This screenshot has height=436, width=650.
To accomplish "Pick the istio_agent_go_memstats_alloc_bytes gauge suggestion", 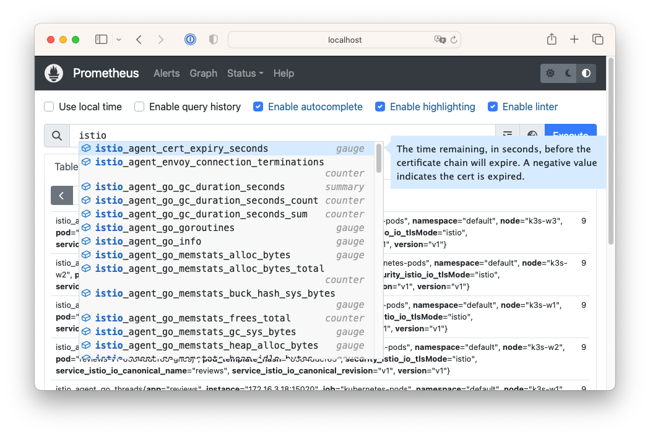I will (x=227, y=256).
